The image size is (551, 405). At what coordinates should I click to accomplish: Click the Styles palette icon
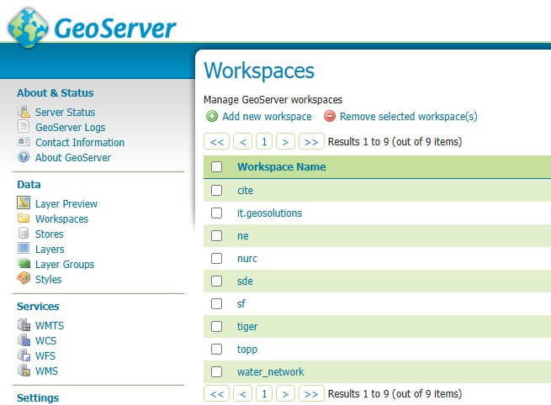pos(24,278)
